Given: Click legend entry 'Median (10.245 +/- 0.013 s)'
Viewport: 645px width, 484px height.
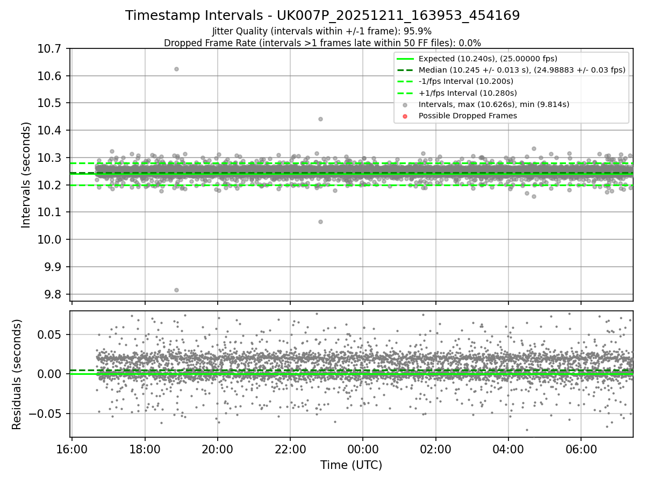Looking at the screenshot, I should pyautogui.click(x=522, y=70).
